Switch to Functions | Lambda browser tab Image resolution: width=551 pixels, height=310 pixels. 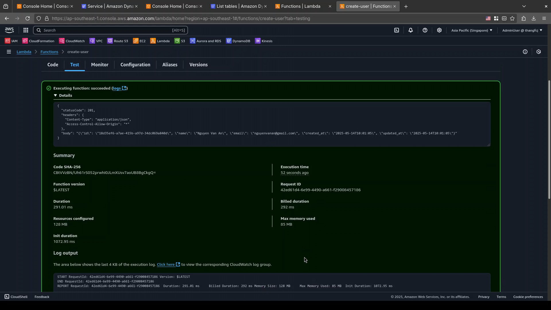300,6
